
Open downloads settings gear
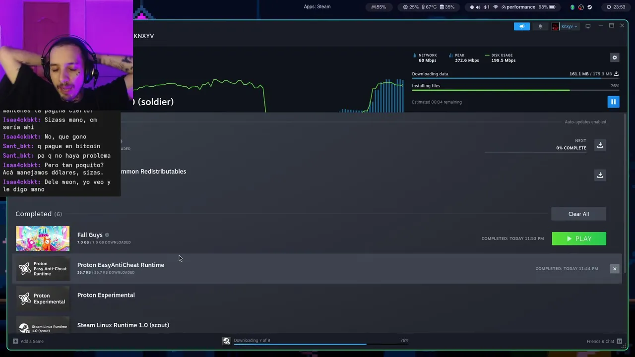(x=615, y=58)
